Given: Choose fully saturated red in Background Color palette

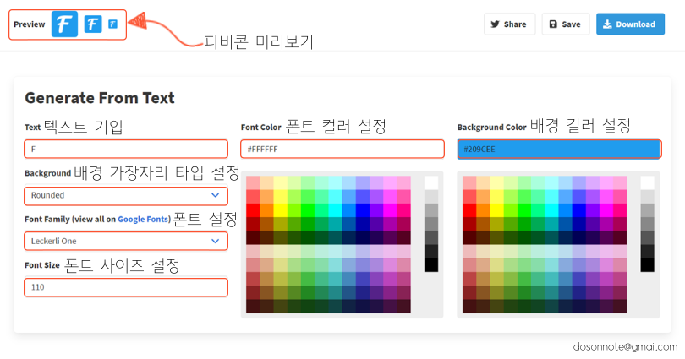Looking at the screenshot, I should (469, 210).
